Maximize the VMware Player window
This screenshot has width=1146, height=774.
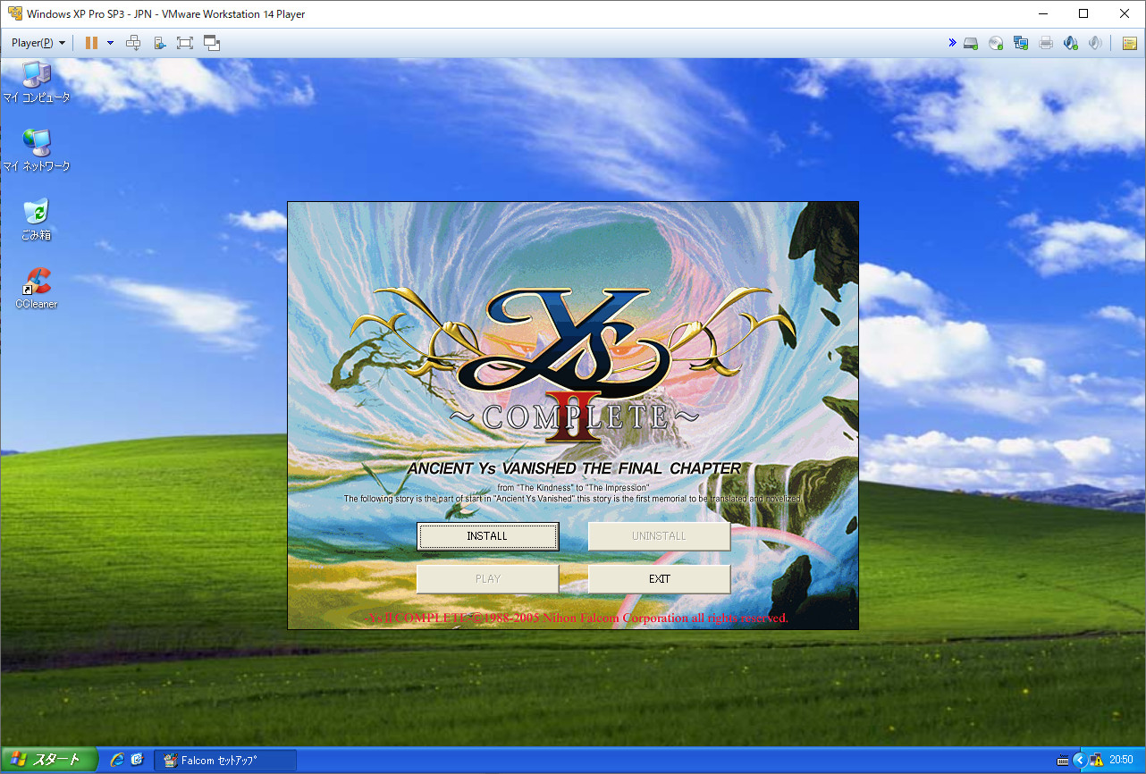[1083, 13]
